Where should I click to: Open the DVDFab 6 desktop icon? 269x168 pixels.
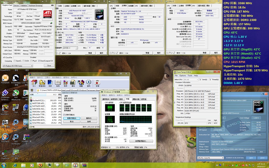(5, 138)
